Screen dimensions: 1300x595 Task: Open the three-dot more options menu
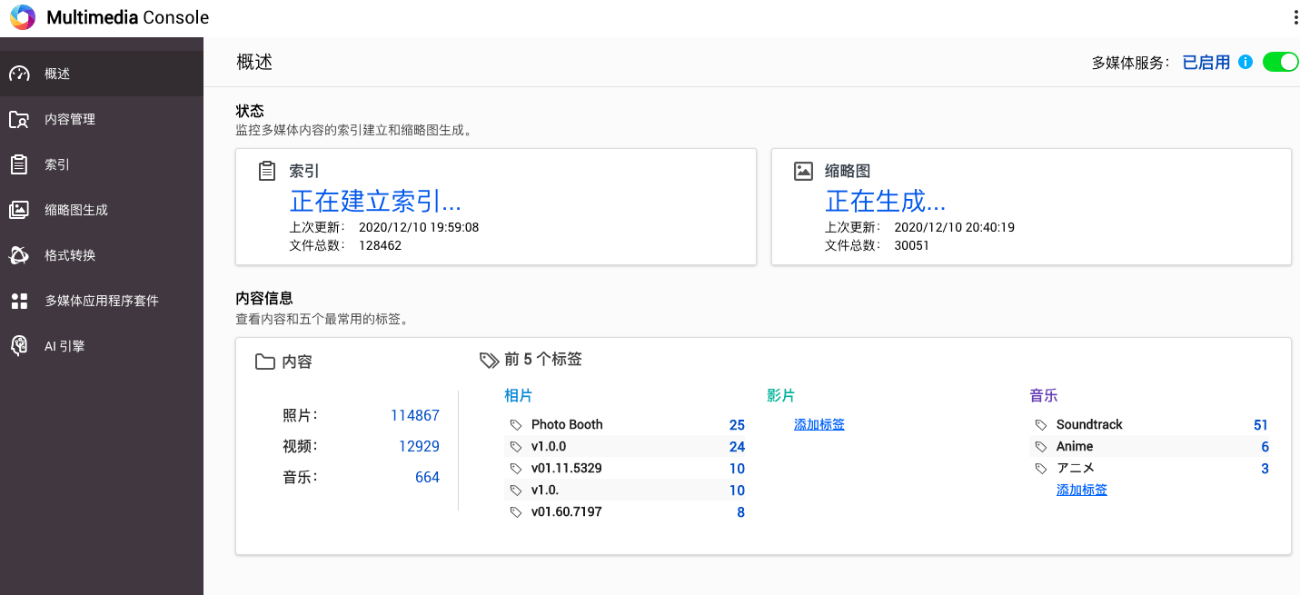(x=1295, y=17)
